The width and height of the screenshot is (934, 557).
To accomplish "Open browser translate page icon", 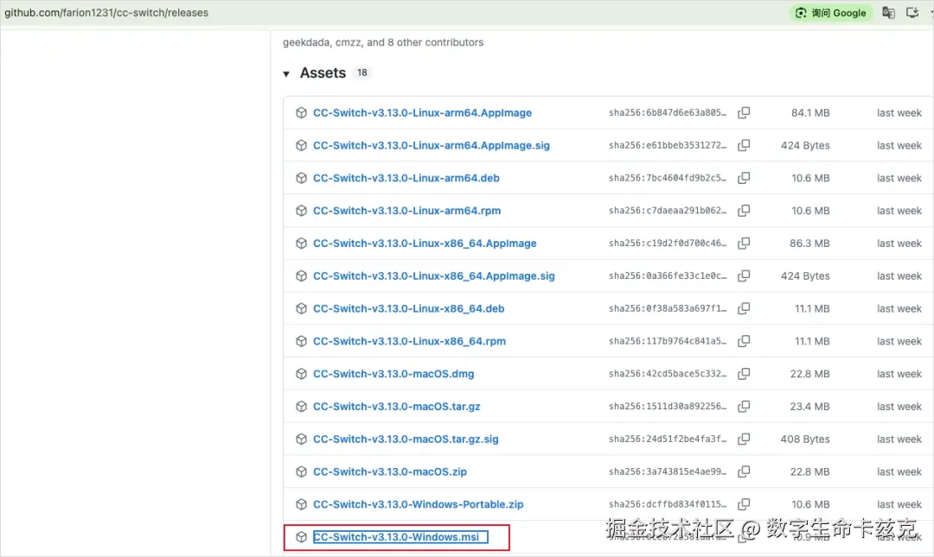I will (888, 12).
